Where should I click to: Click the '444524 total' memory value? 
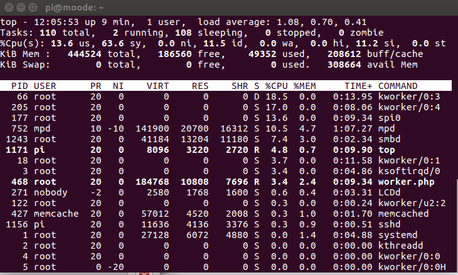(101, 54)
